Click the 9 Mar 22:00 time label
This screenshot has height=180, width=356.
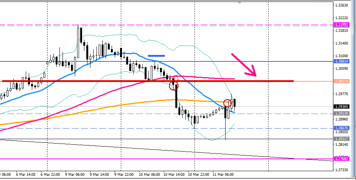tap(124, 175)
